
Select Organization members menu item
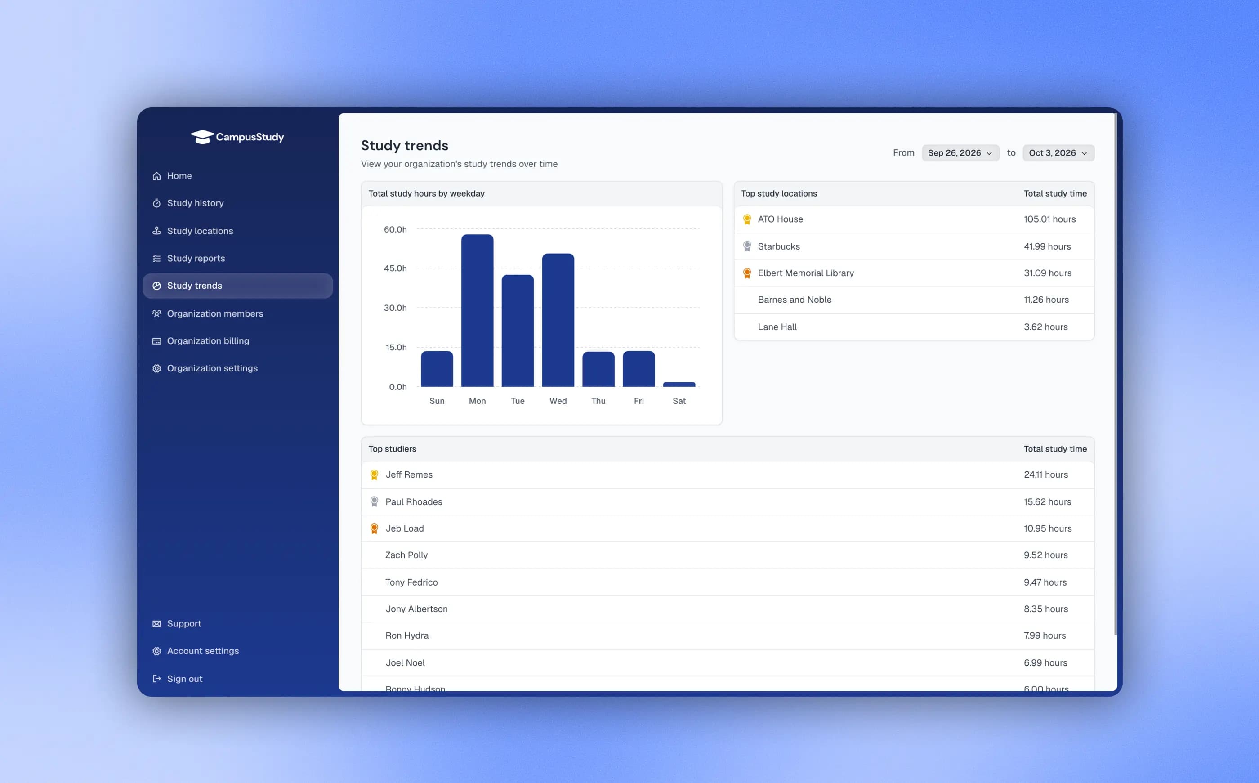click(237, 313)
